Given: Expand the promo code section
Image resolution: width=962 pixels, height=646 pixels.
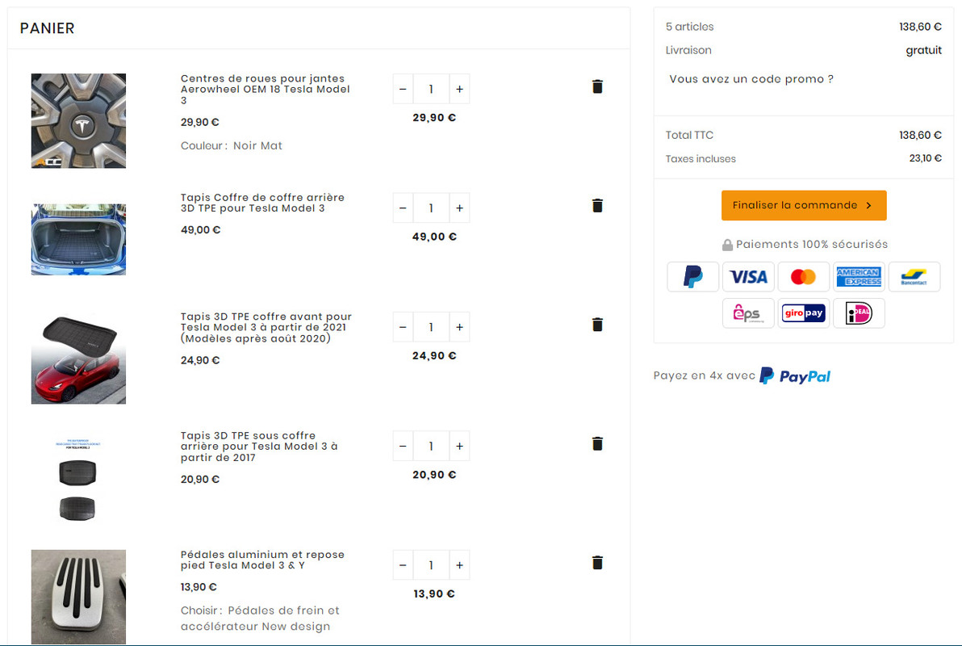Looking at the screenshot, I should [x=751, y=79].
